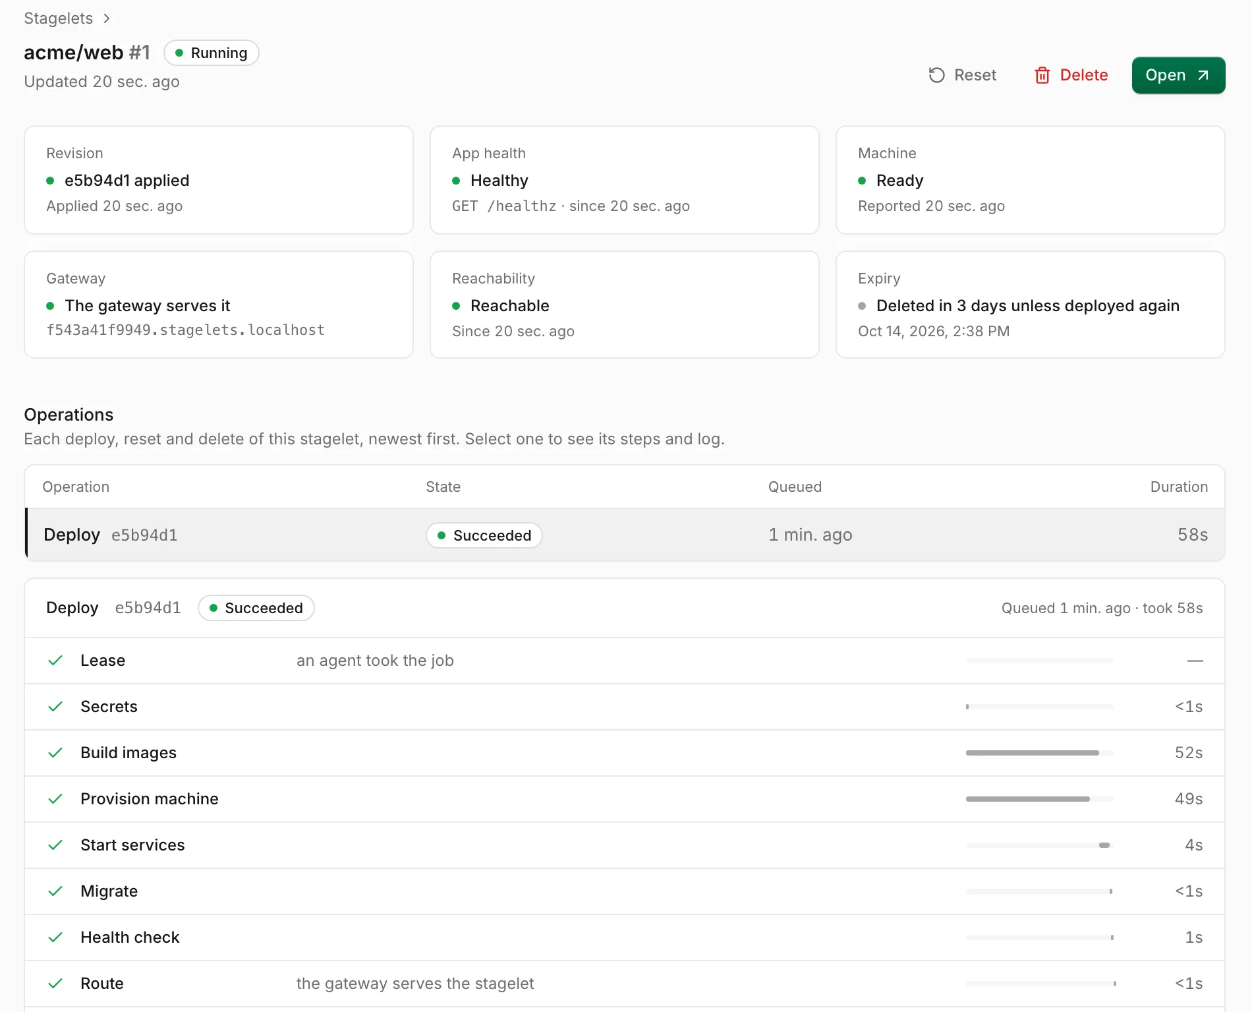The image size is (1252, 1012).
Task: Open the stagelet with the green Open label
Action: [x=1165, y=75]
